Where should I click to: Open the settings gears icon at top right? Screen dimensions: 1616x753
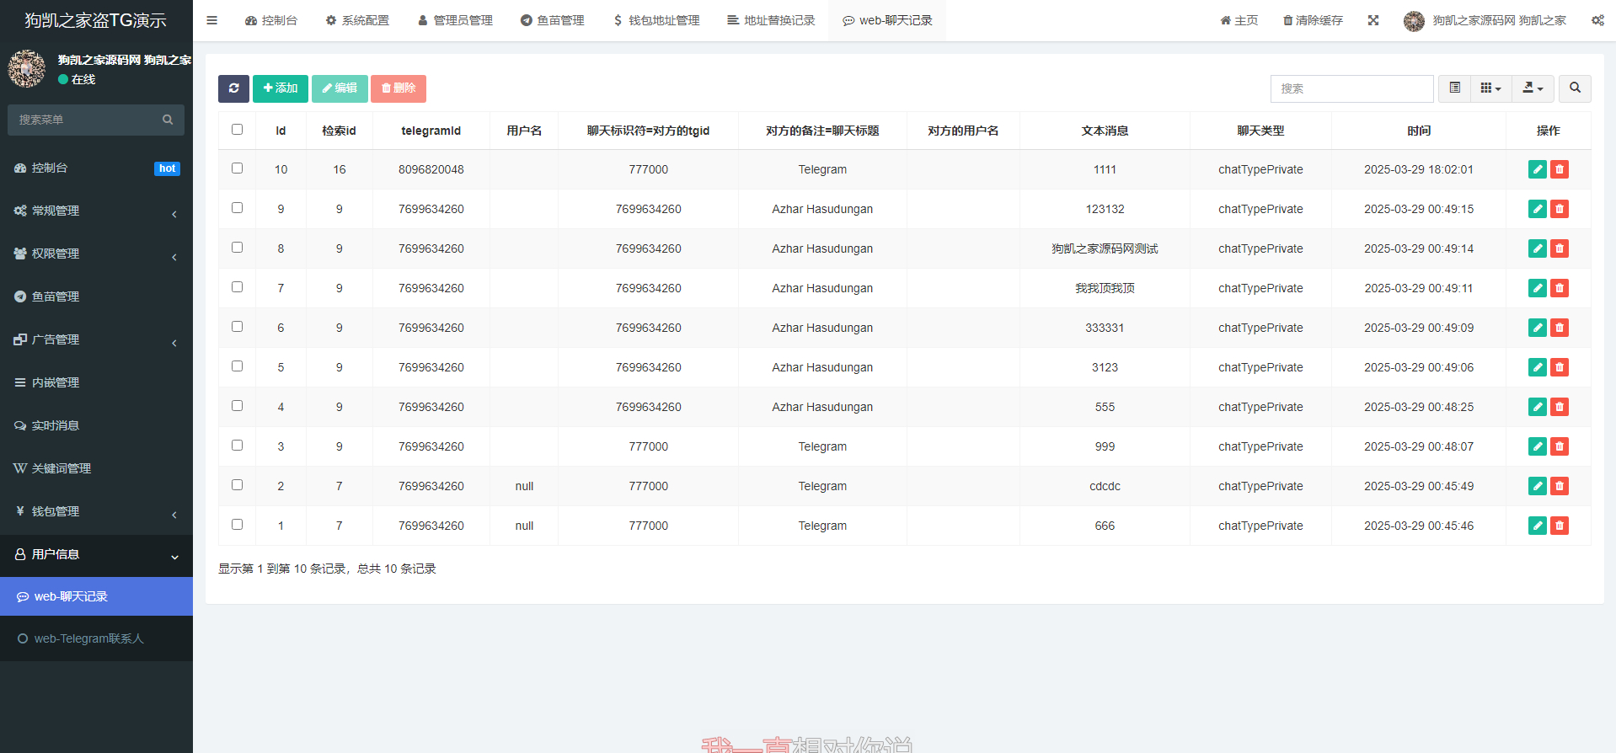(1597, 20)
